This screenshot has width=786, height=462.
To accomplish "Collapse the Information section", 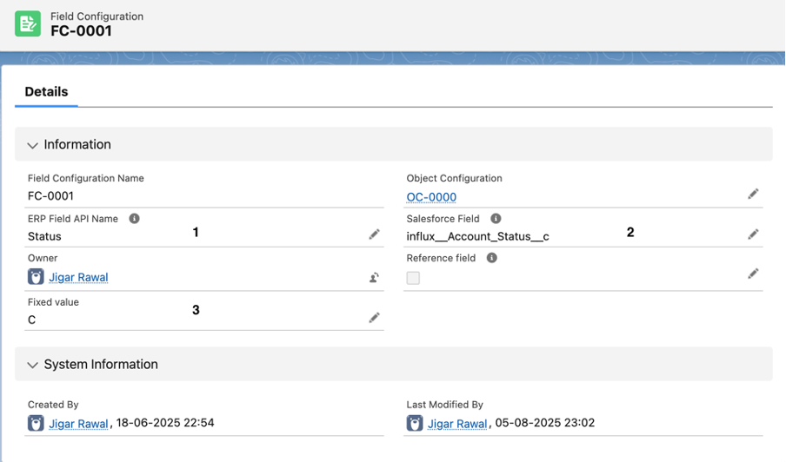I will coord(32,145).
